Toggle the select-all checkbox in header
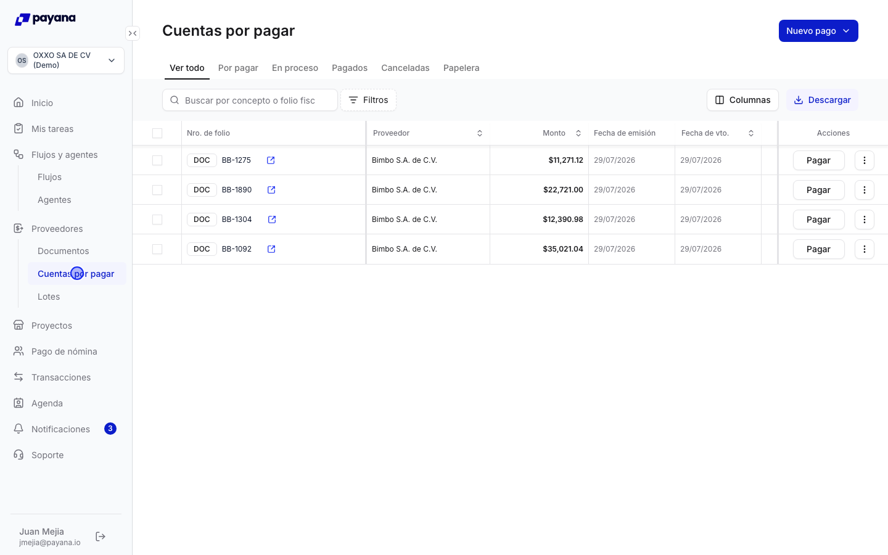Viewport: 888px width, 555px height. click(x=157, y=133)
